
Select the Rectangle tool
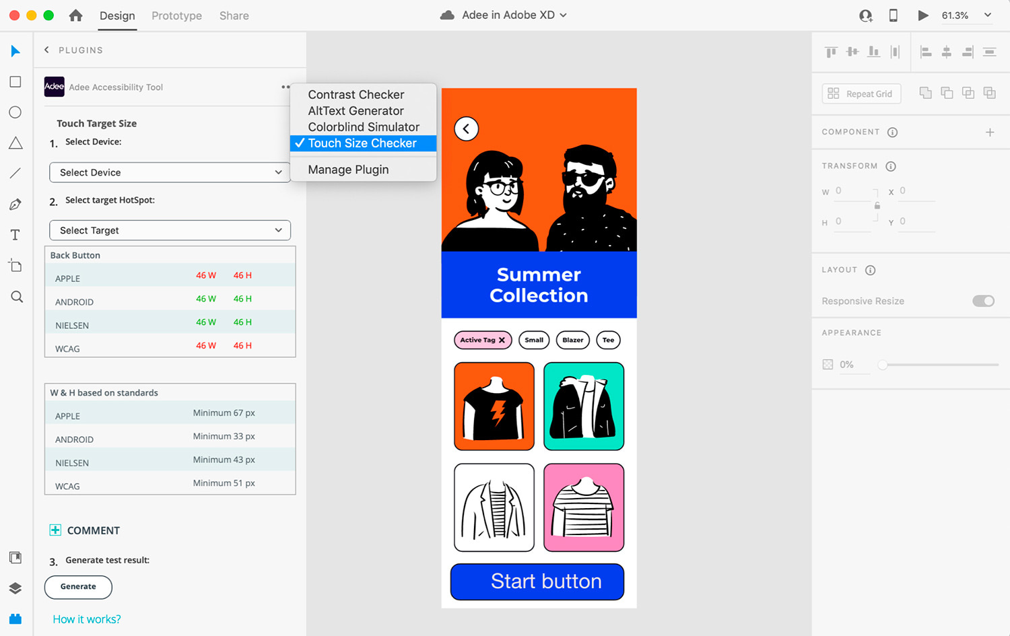click(x=15, y=82)
